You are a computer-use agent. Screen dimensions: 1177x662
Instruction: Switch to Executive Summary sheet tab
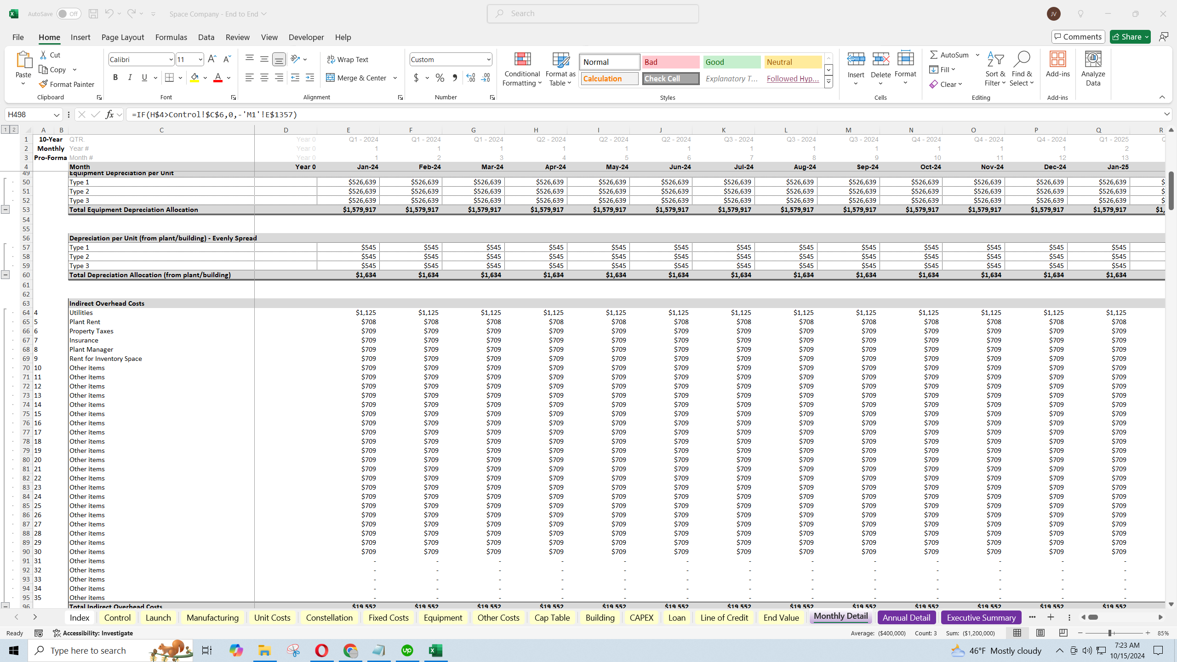click(x=981, y=617)
